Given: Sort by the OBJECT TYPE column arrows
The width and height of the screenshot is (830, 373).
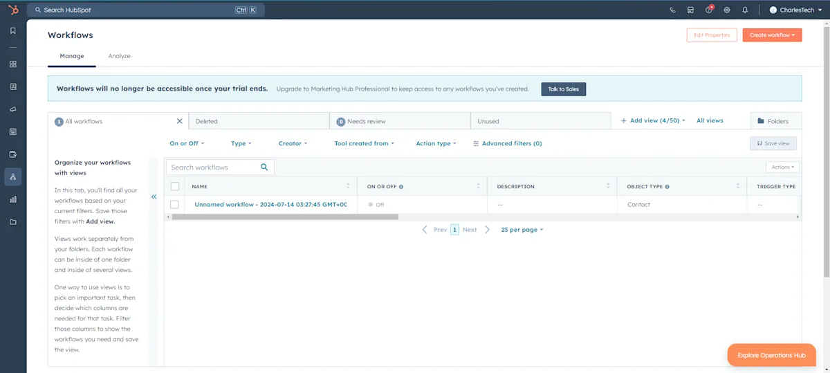Looking at the screenshot, I should tap(738, 186).
